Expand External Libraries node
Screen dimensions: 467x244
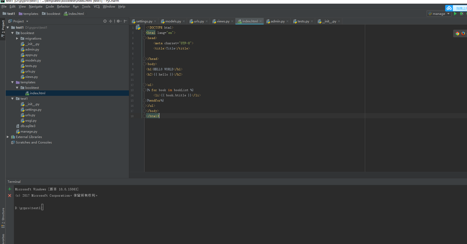click(x=8, y=137)
